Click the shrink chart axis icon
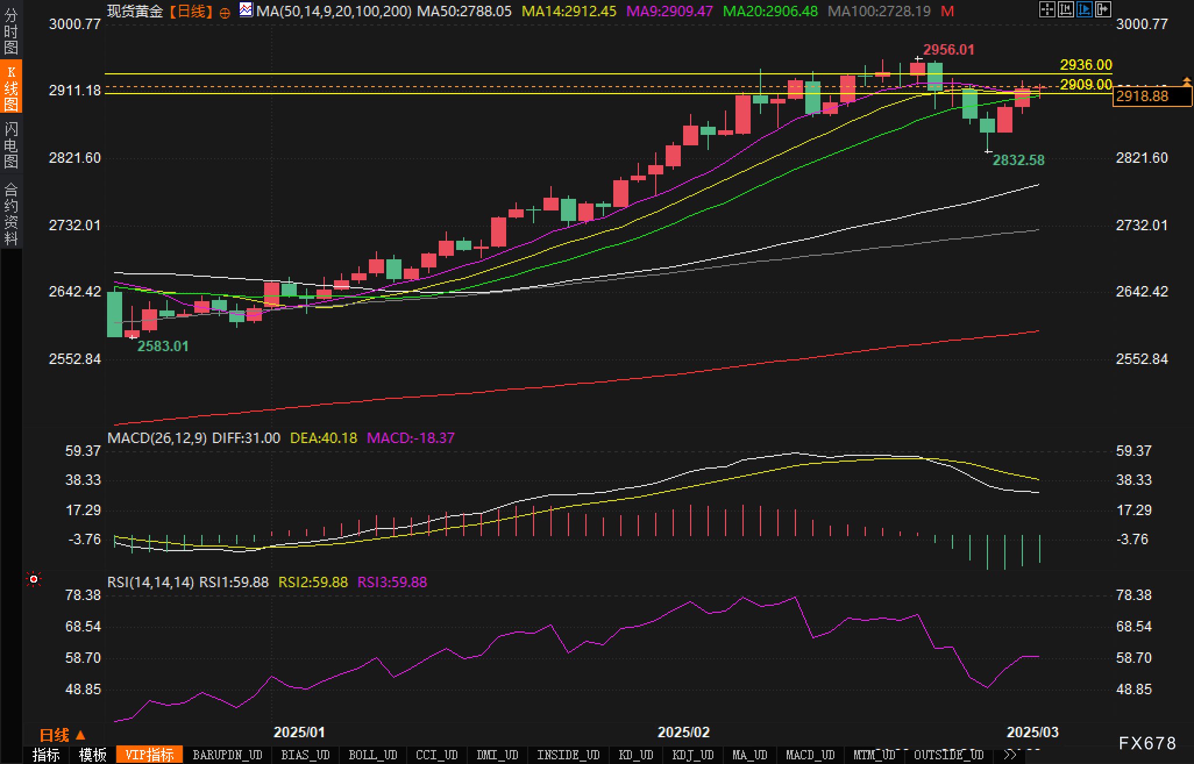Screen dimensions: 1194x764 click(x=1065, y=9)
